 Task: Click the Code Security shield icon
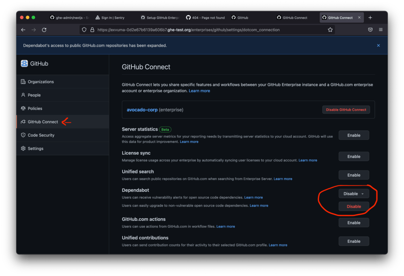23,135
